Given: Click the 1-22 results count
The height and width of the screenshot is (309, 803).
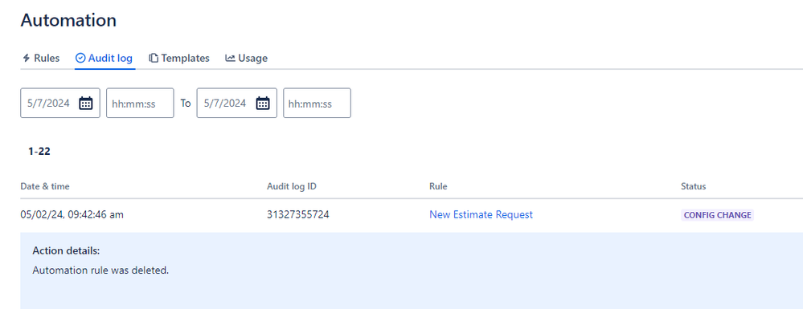Looking at the screenshot, I should click(x=39, y=152).
